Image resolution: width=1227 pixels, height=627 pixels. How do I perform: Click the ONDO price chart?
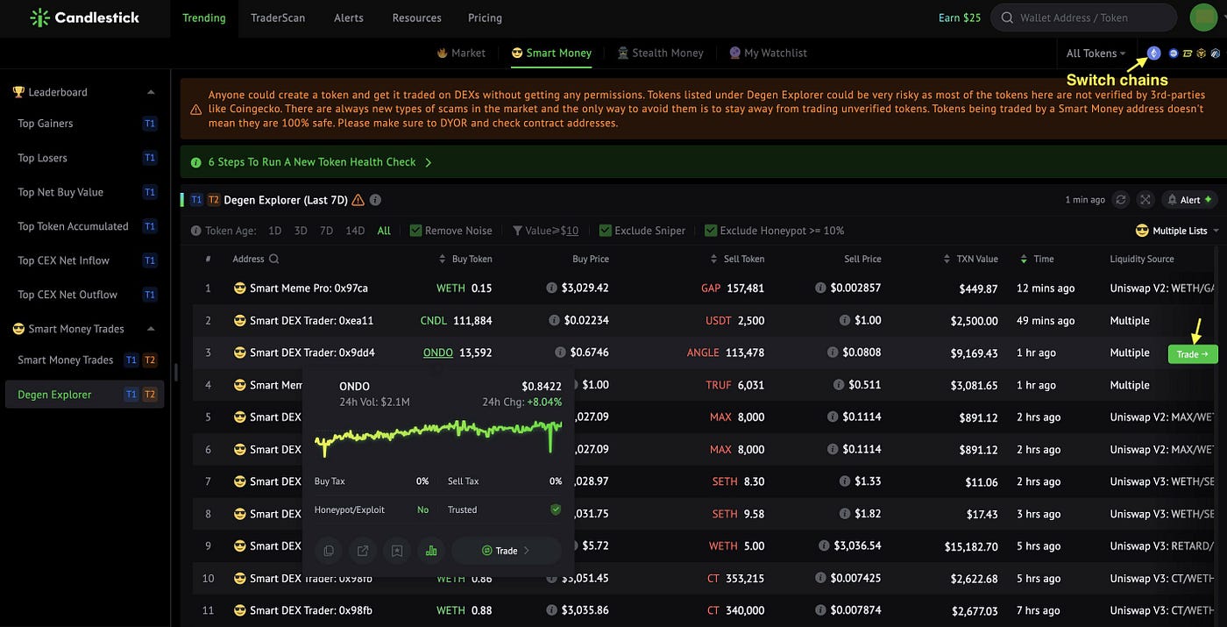click(438, 437)
